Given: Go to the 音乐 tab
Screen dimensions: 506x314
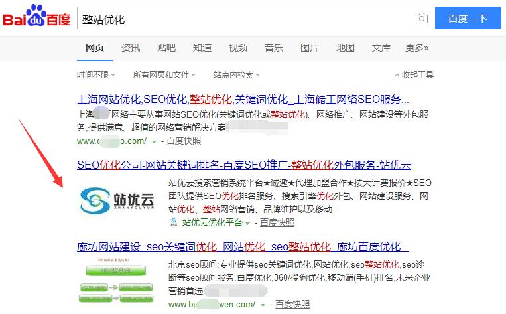Looking at the screenshot, I should click(x=274, y=48).
